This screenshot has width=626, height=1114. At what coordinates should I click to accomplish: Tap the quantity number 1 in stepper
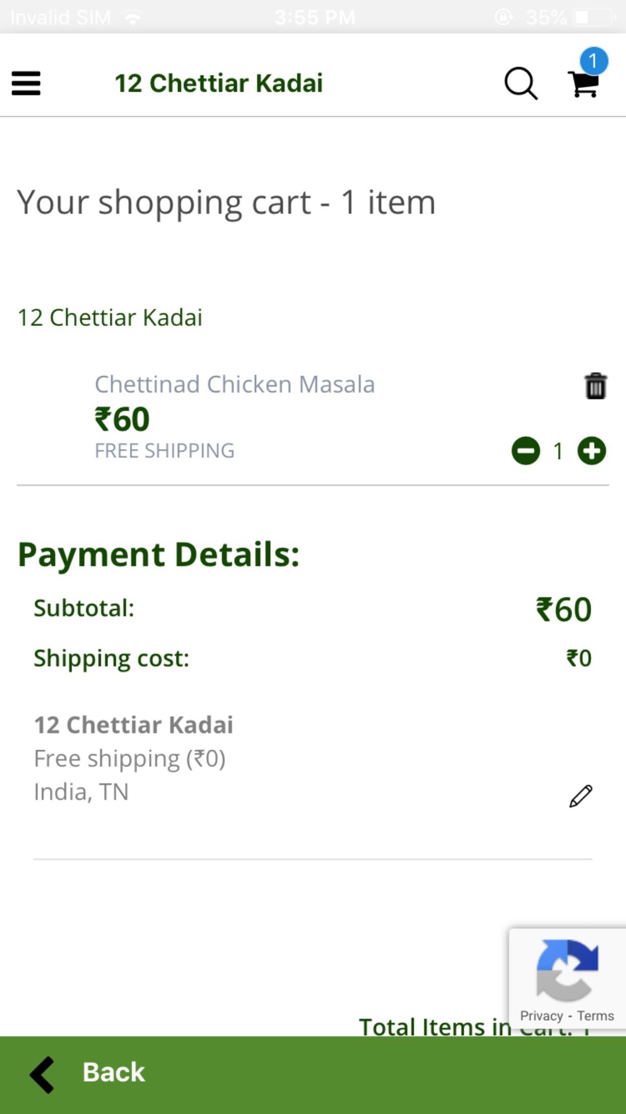pyautogui.click(x=558, y=451)
